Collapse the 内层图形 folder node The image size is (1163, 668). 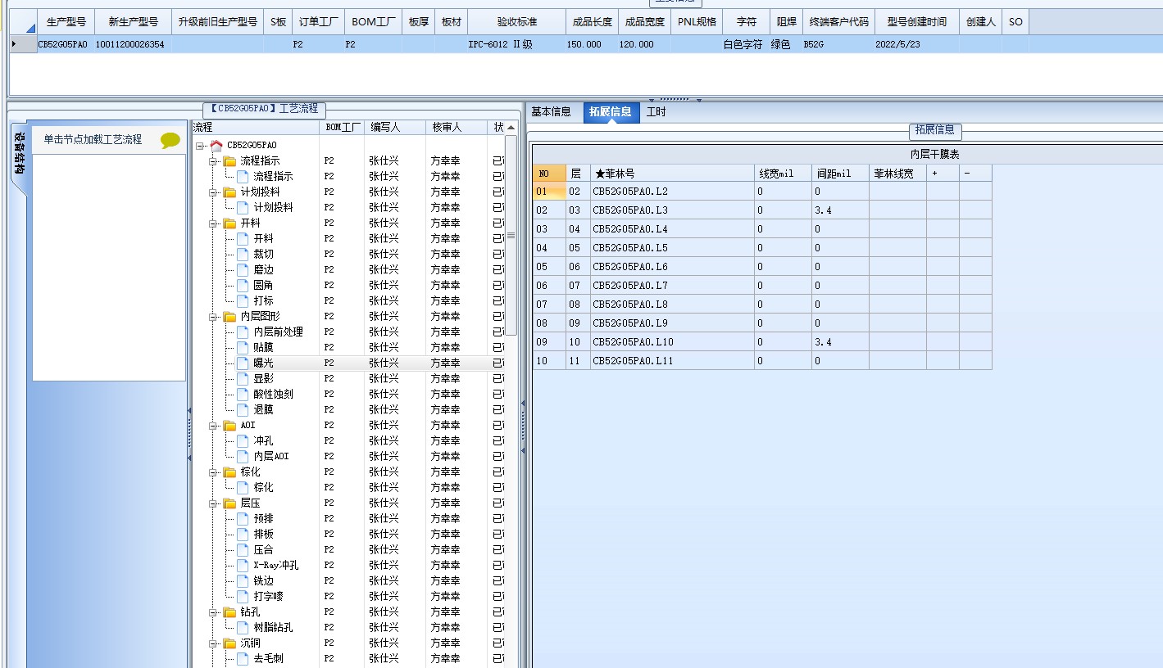(213, 316)
